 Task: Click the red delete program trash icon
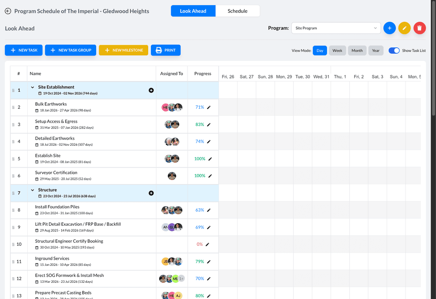point(419,28)
